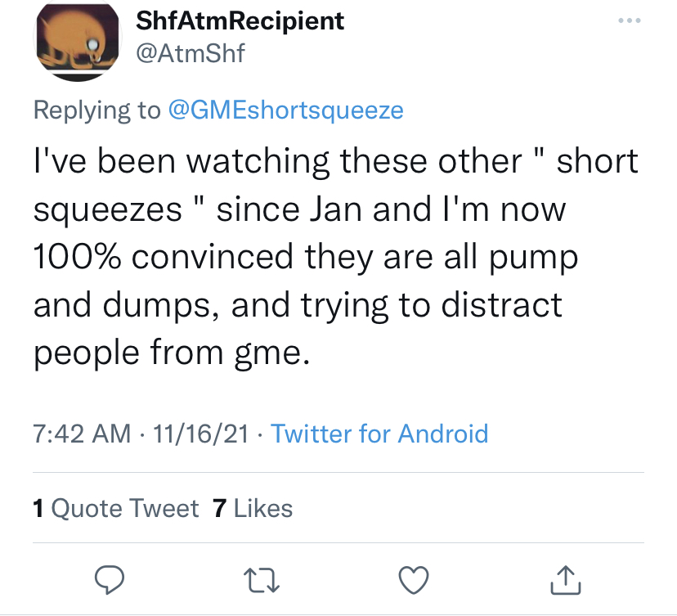This screenshot has width=677, height=616.
Task: Click the ShfAtmRecipient display name
Action: click(240, 20)
